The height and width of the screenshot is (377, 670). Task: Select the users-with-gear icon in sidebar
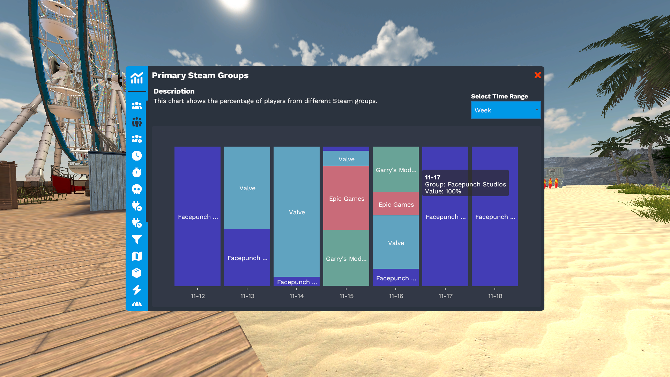coord(137,139)
